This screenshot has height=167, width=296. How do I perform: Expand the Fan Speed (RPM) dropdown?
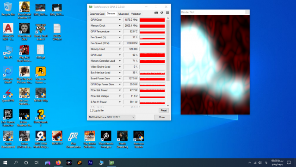pyautogui.click(x=120, y=43)
